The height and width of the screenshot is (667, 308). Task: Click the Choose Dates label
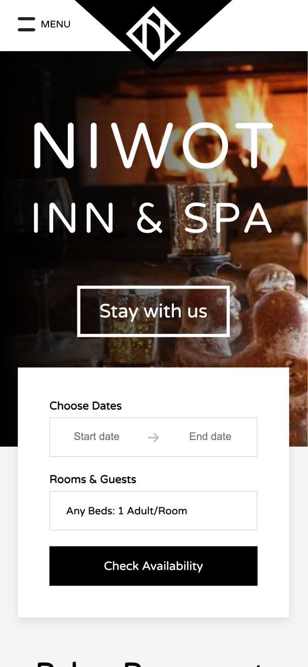[x=86, y=406]
